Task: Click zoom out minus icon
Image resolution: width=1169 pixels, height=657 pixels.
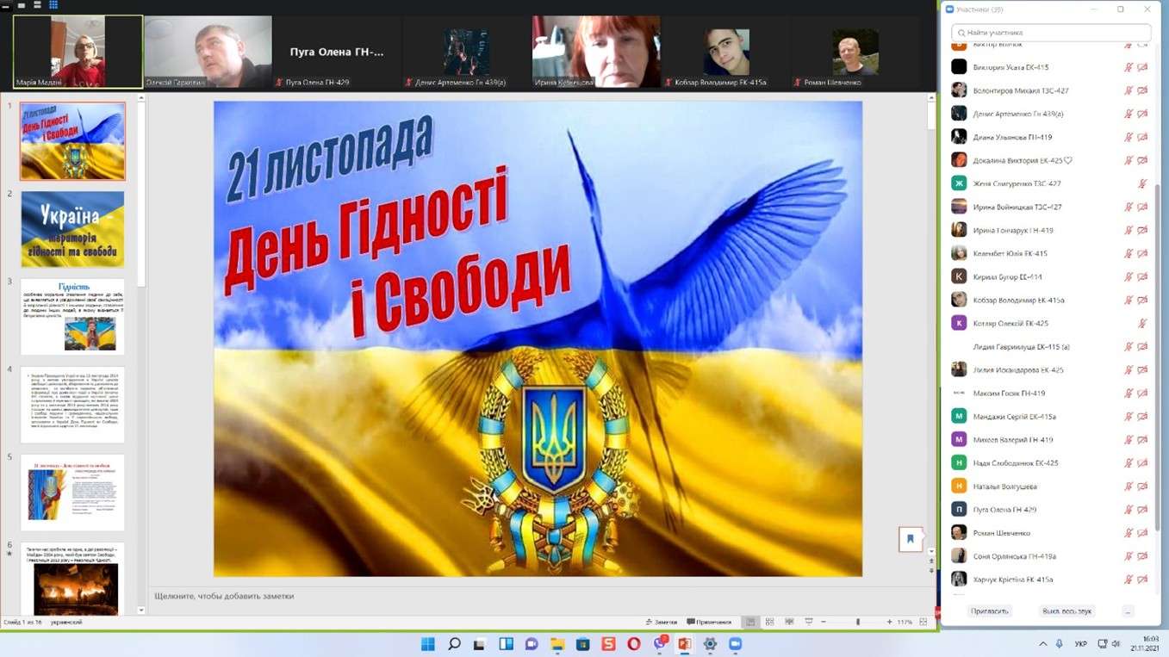Action: click(823, 622)
